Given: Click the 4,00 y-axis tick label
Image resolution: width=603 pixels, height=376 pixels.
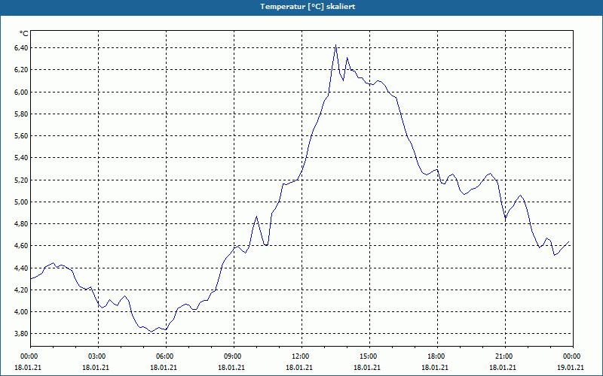Looking at the screenshot, I should pyautogui.click(x=21, y=311).
